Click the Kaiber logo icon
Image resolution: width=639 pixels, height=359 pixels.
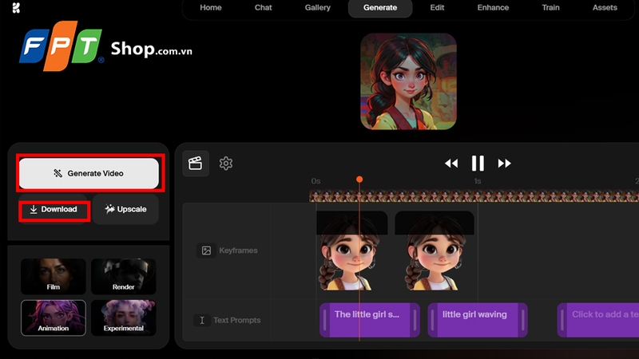(x=16, y=8)
